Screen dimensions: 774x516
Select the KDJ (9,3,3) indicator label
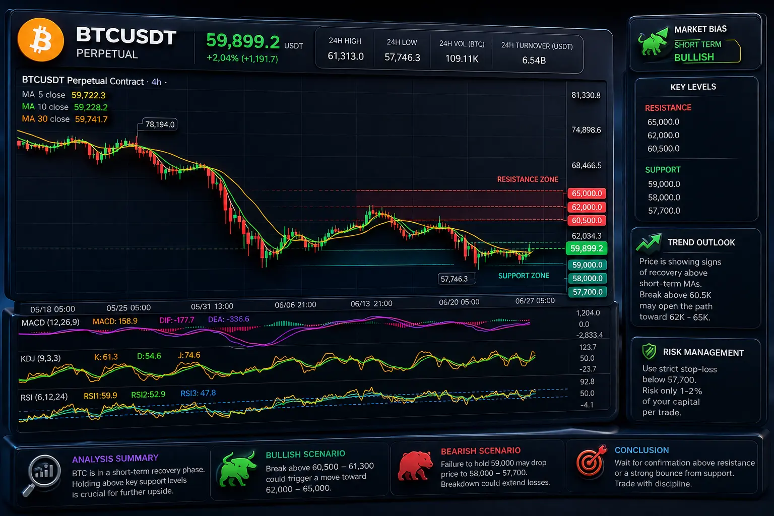click(x=40, y=358)
